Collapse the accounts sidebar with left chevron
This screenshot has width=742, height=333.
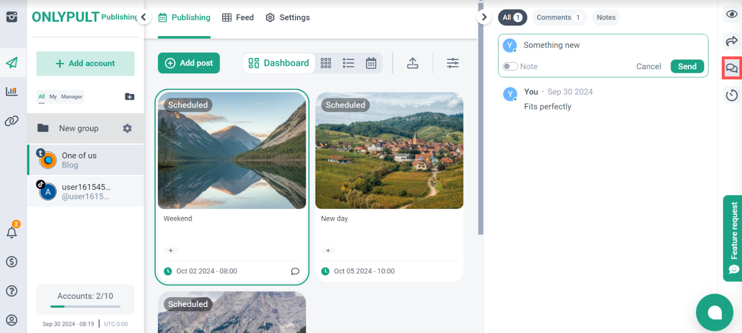[143, 17]
